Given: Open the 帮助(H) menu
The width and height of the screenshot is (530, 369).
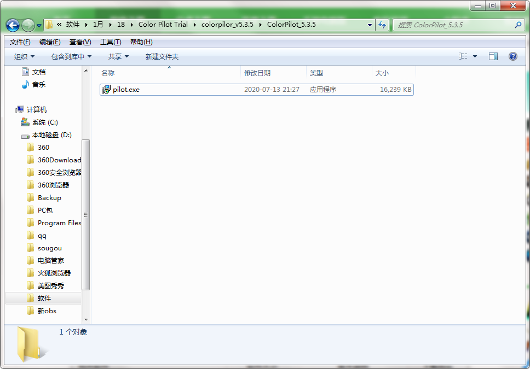Looking at the screenshot, I should click(x=141, y=42).
